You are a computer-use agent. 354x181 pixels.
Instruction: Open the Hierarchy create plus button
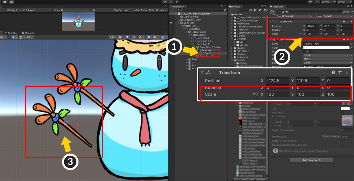pyautogui.click(x=171, y=10)
